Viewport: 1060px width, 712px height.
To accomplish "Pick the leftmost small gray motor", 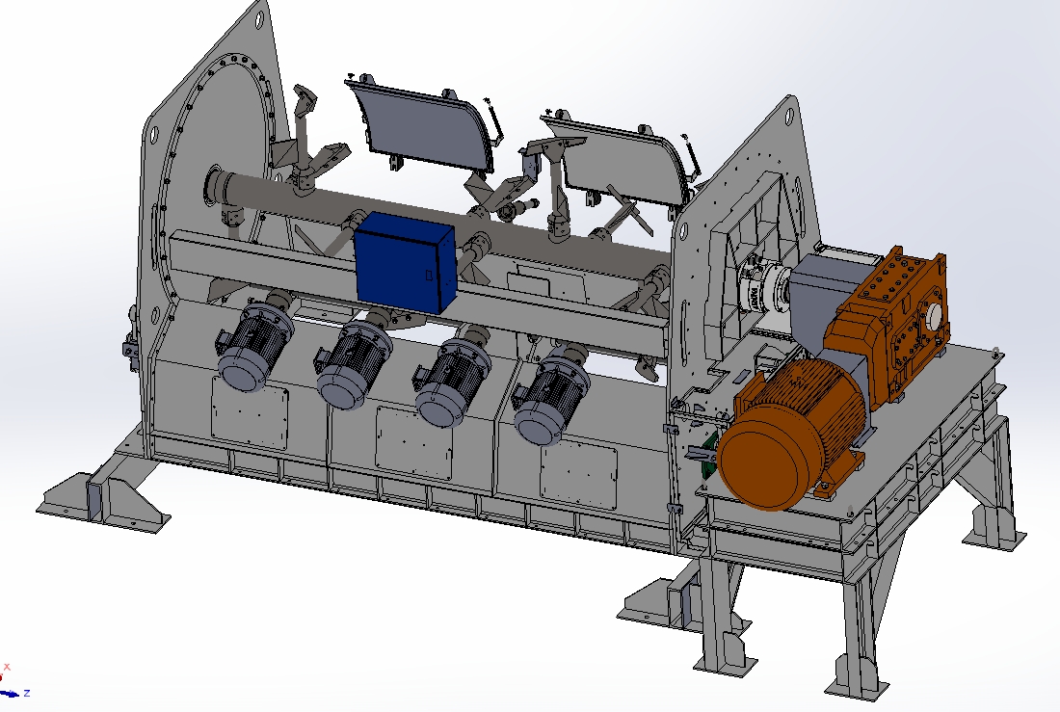I will coord(252,347).
